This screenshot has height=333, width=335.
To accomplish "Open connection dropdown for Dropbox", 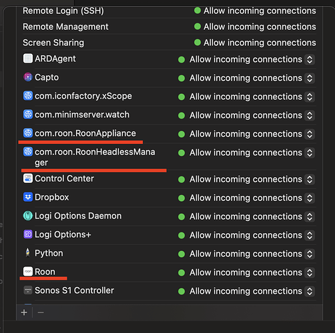I will (310, 198).
